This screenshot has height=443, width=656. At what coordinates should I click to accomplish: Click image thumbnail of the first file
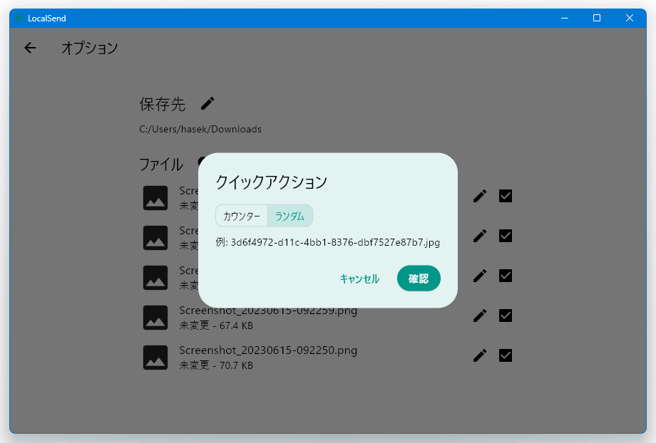click(155, 198)
